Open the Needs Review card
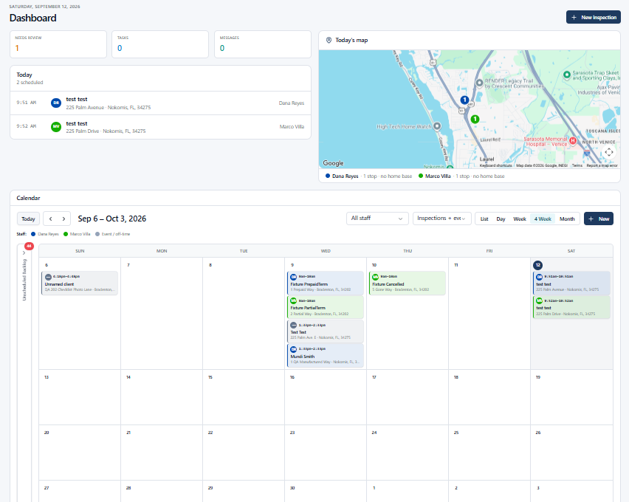The height and width of the screenshot is (502, 629). pyautogui.click(x=58, y=44)
